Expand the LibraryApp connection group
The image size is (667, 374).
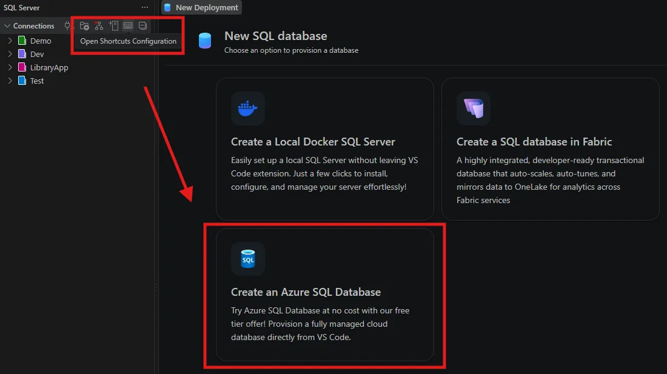(10, 67)
